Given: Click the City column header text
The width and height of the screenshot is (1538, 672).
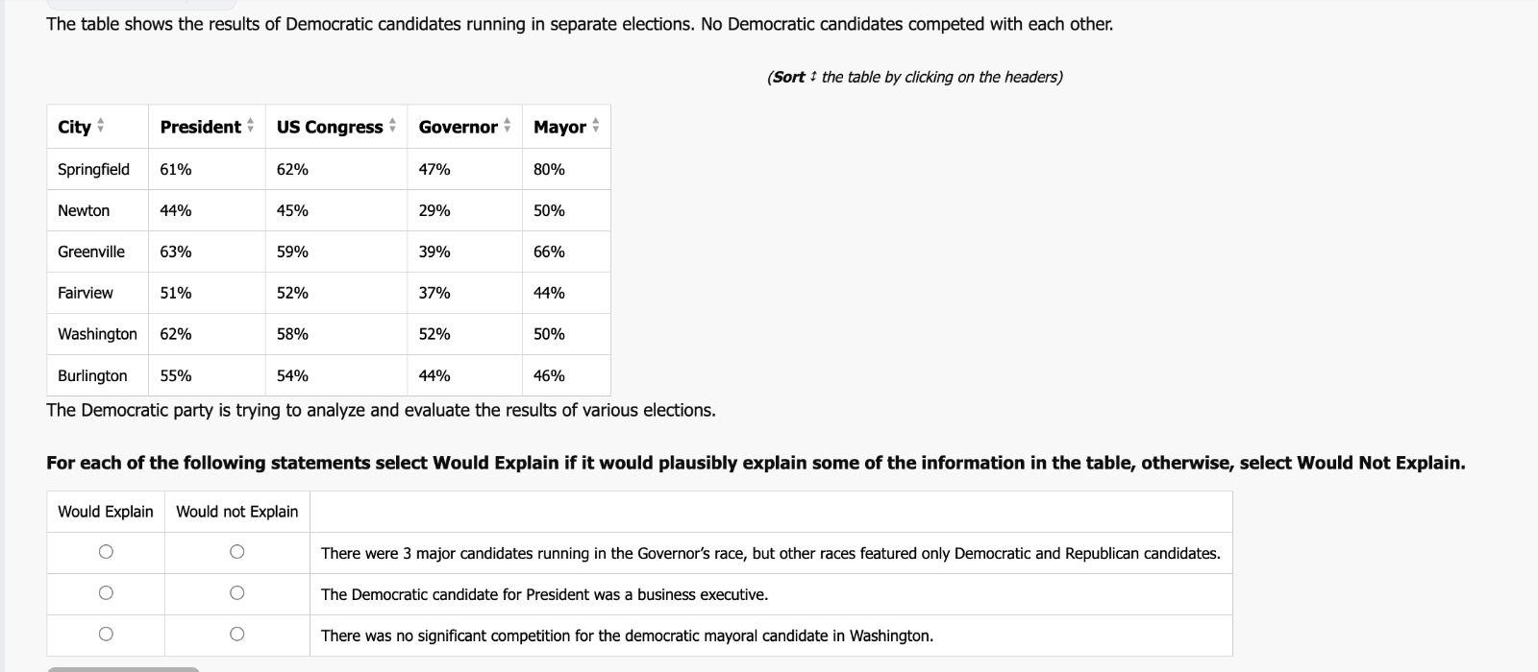Looking at the screenshot, I should [74, 127].
